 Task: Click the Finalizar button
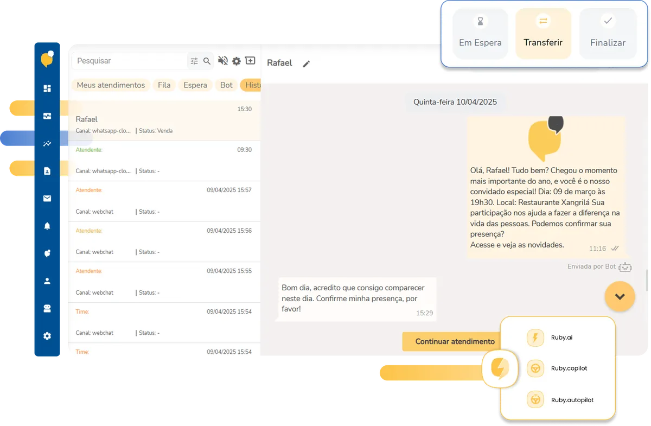coord(608,34)
